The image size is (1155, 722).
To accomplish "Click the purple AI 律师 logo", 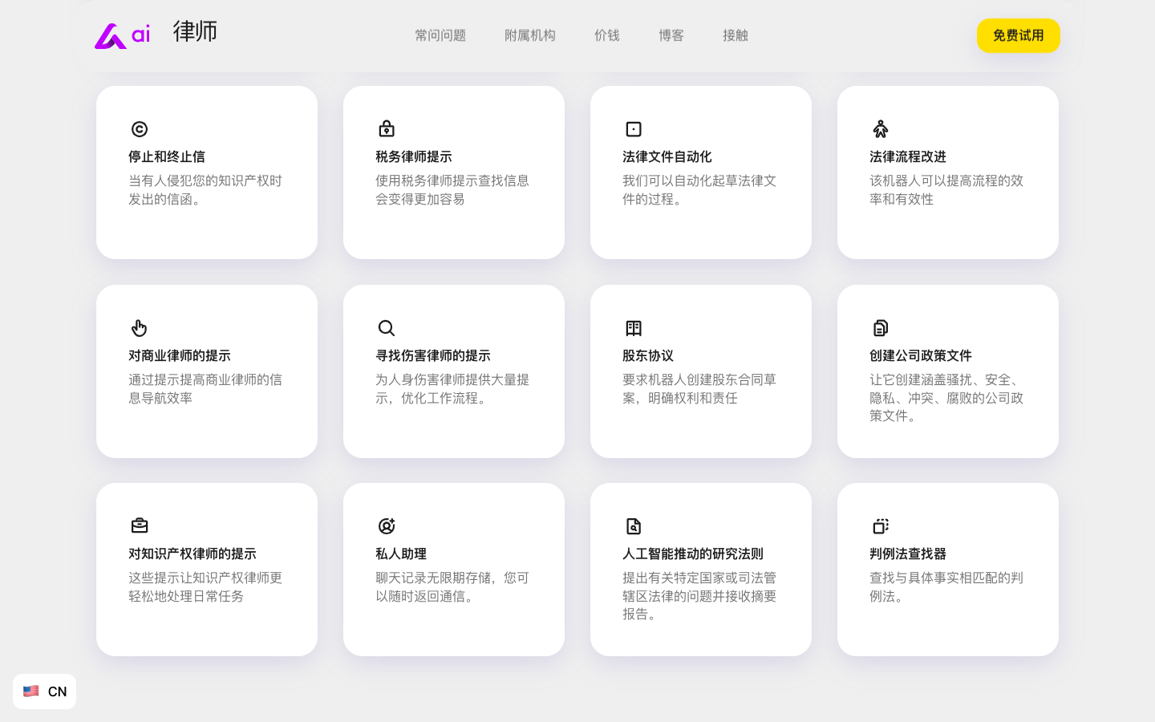I will pos(156,34).
